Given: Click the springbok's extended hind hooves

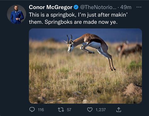Looking at the screenshot, I should coord(113,69).
